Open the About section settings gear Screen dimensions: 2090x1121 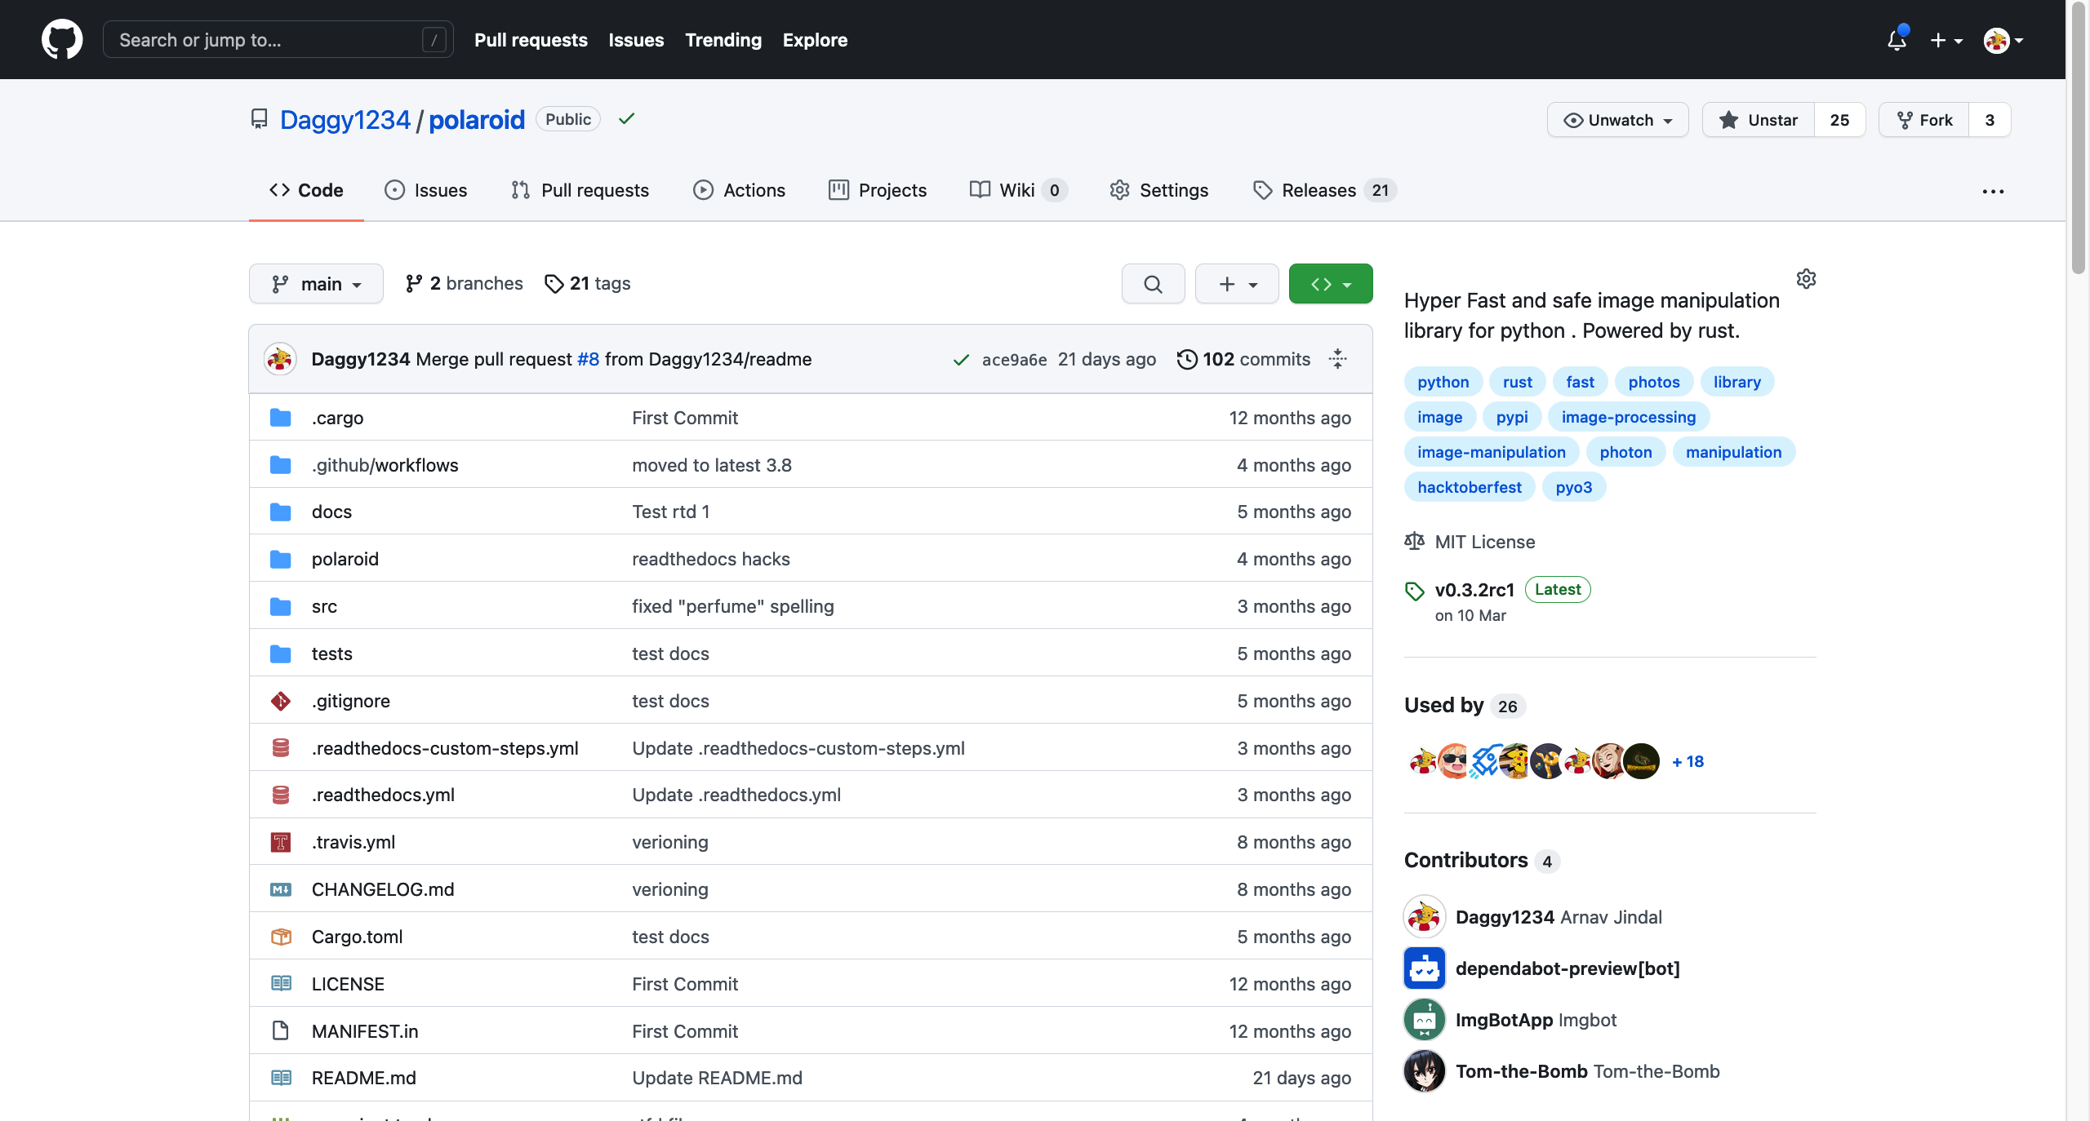1806,278
